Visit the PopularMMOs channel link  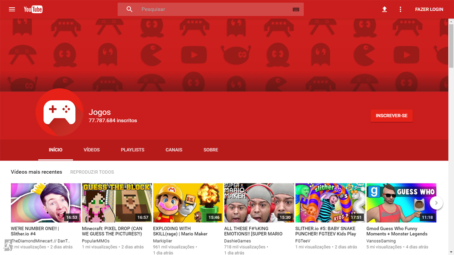click(x=96, y=241)
